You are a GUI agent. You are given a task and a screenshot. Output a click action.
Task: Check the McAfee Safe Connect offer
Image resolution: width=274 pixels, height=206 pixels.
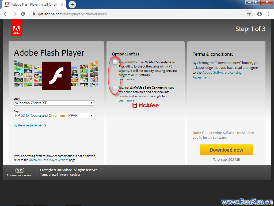(x=115, y=88)
